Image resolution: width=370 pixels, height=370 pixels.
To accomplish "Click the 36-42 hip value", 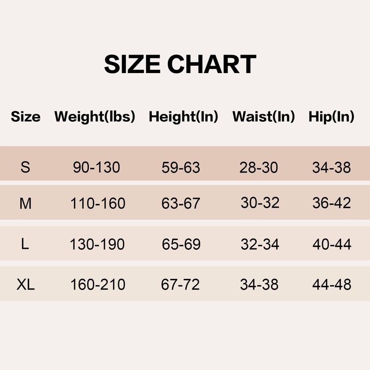I will (x=332, y=203).
